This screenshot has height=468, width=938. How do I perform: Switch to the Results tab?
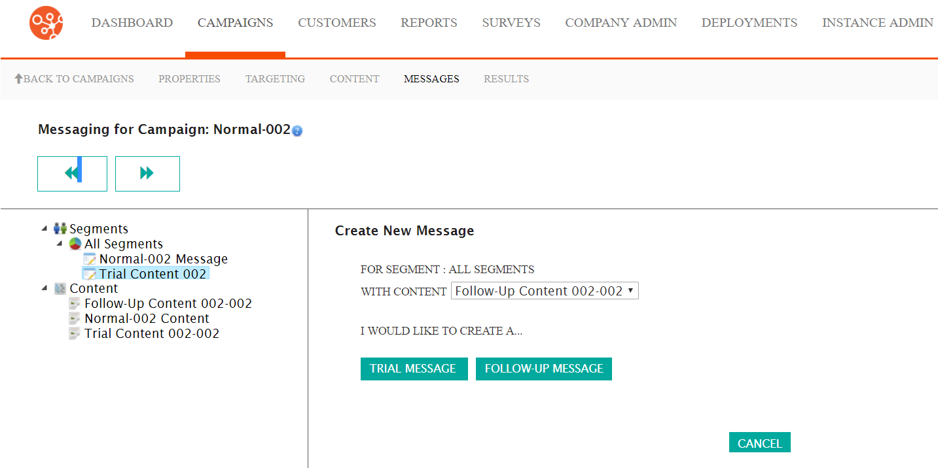pyautogui.click(x=506, y=79)
